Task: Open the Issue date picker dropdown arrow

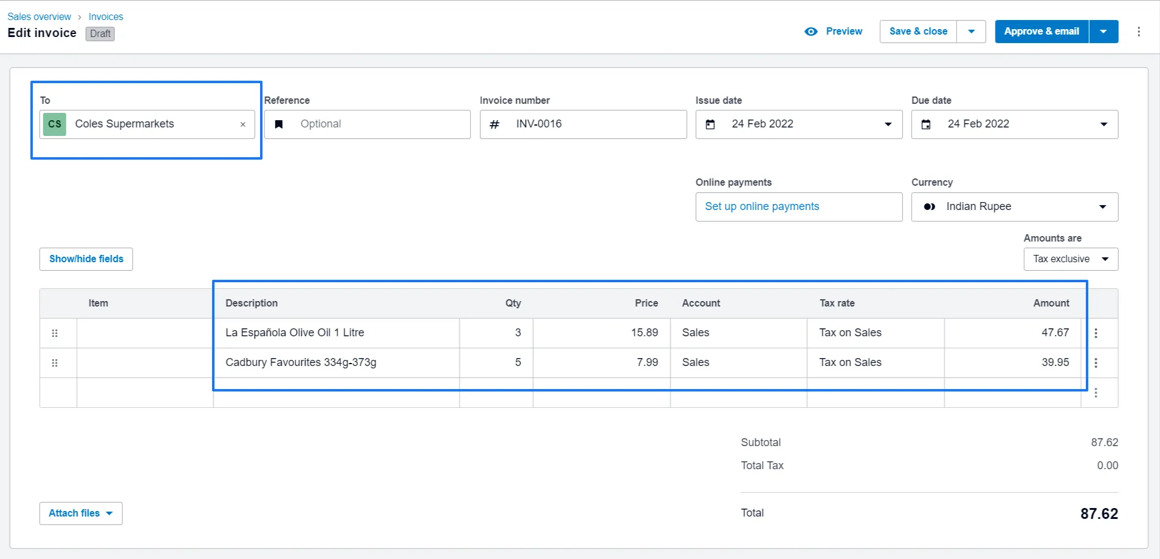Action: [x=888, y=124]
